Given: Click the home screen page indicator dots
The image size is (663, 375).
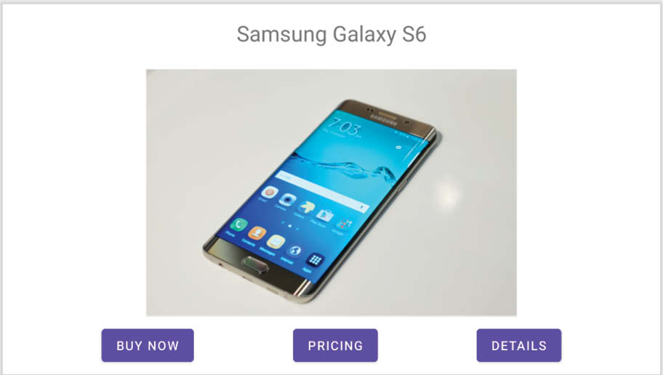Looking at the screenshot, I should tap(290, 226).
